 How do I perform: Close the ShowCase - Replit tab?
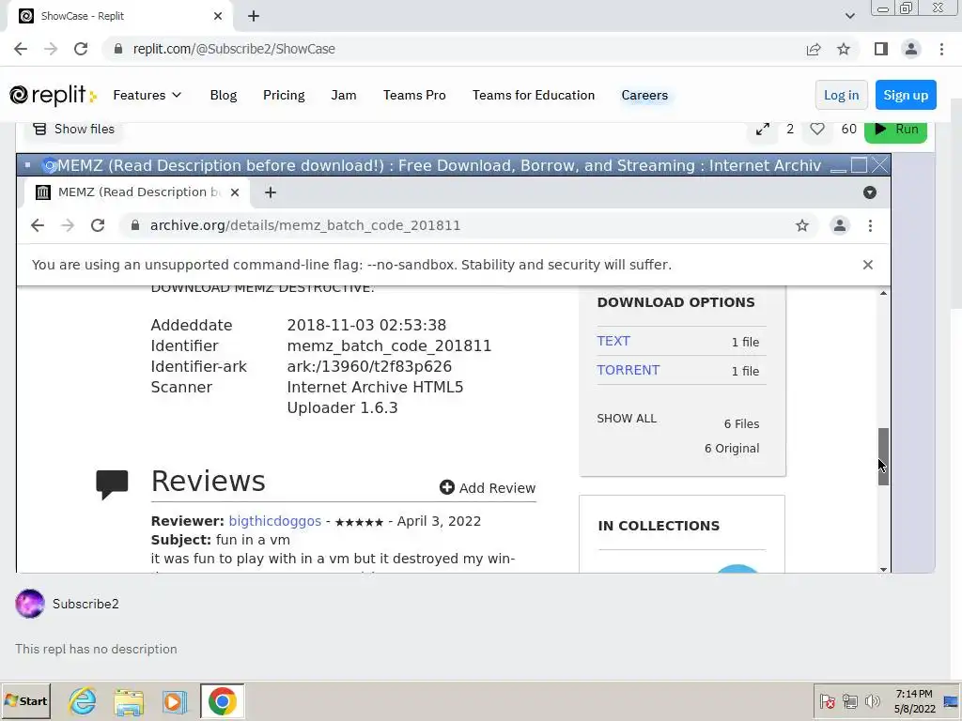(218, 16)
